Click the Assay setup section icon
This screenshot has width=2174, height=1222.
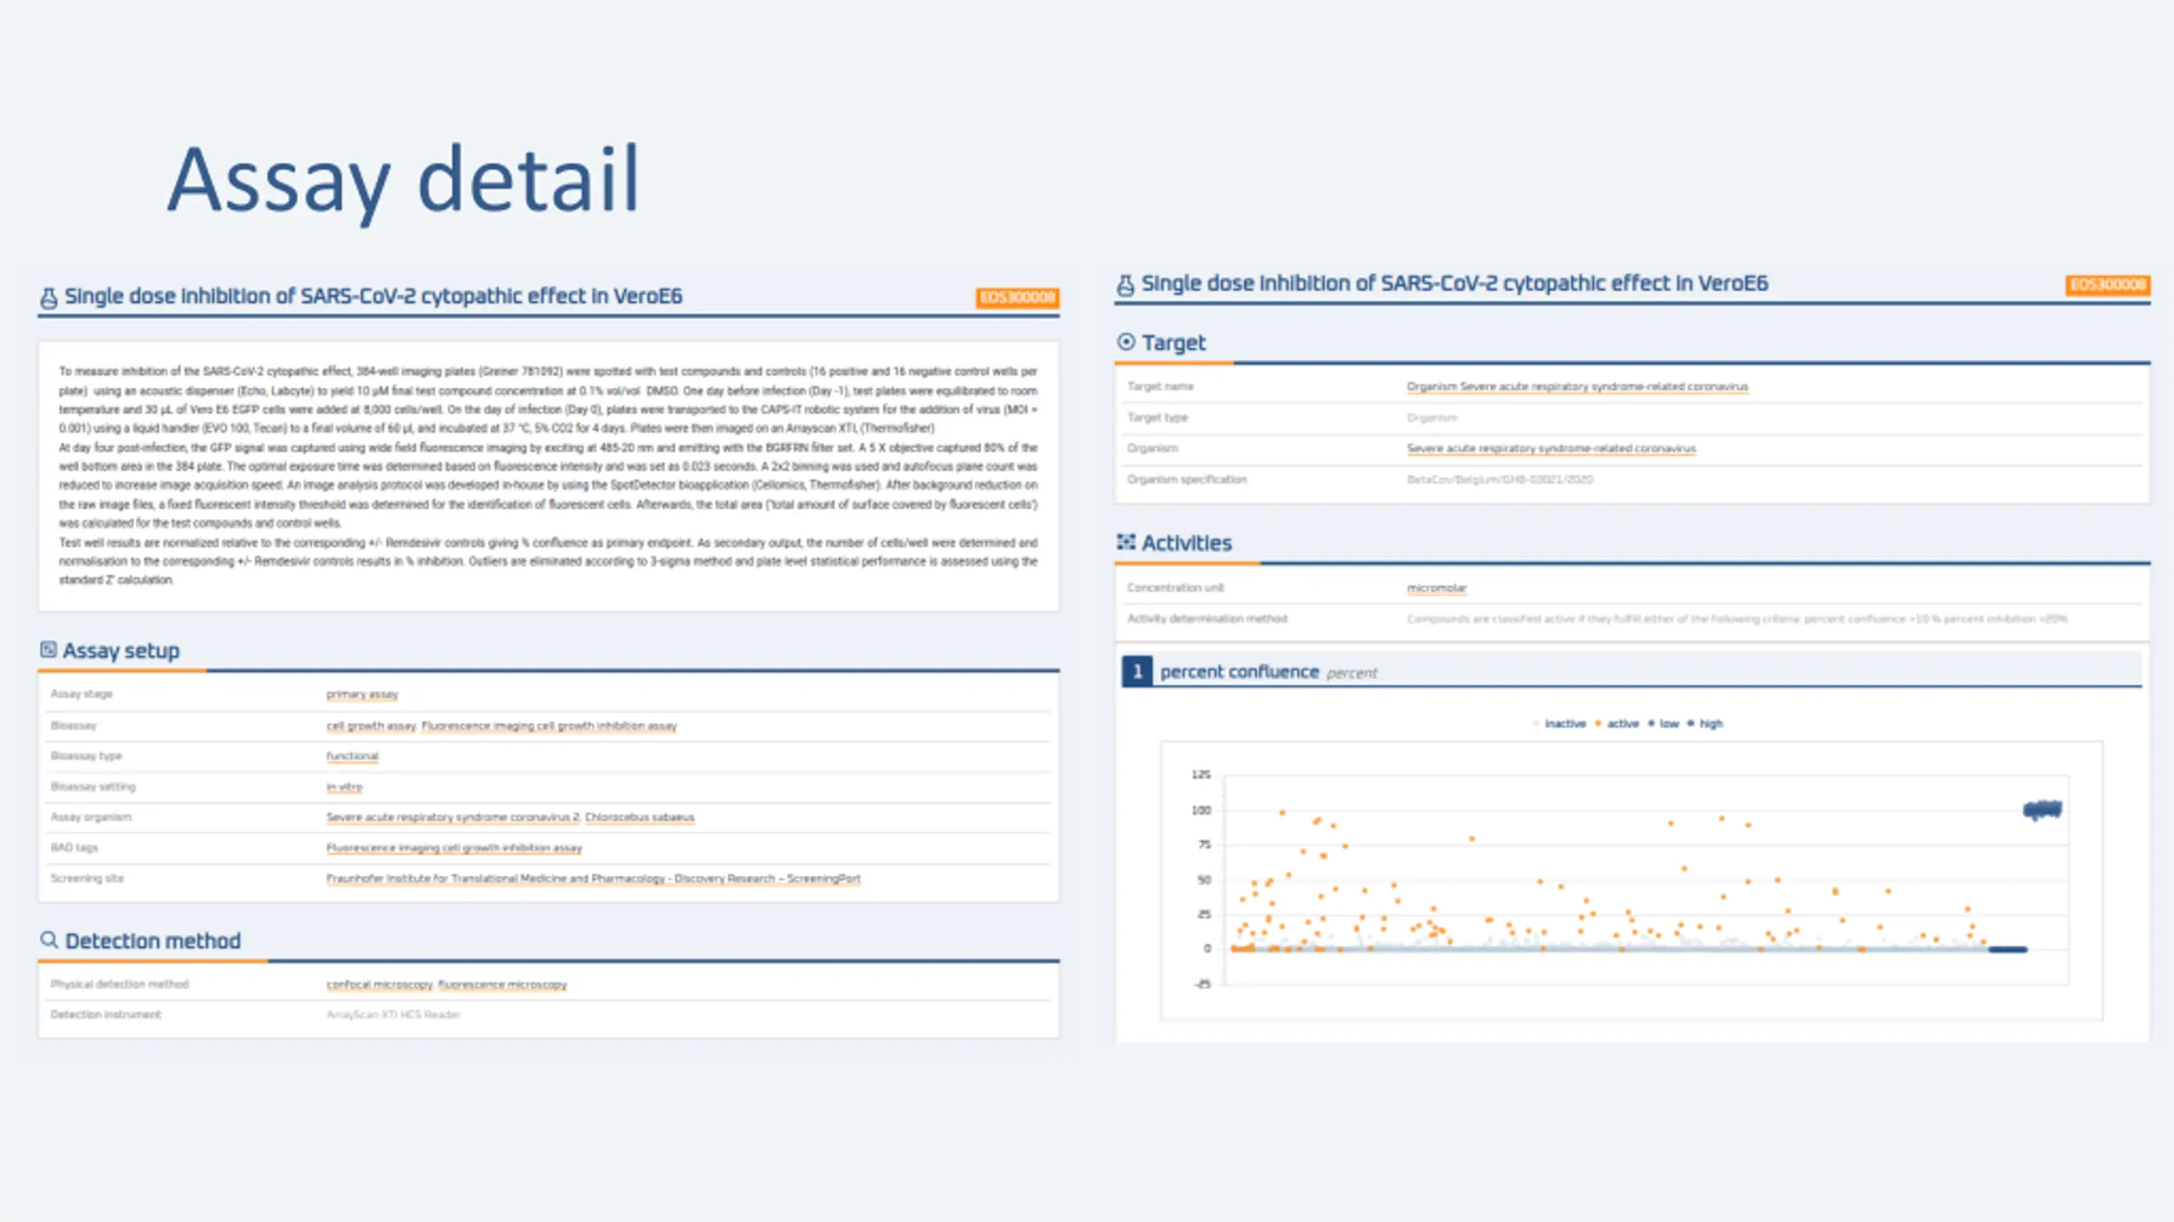tap(48, 650)
